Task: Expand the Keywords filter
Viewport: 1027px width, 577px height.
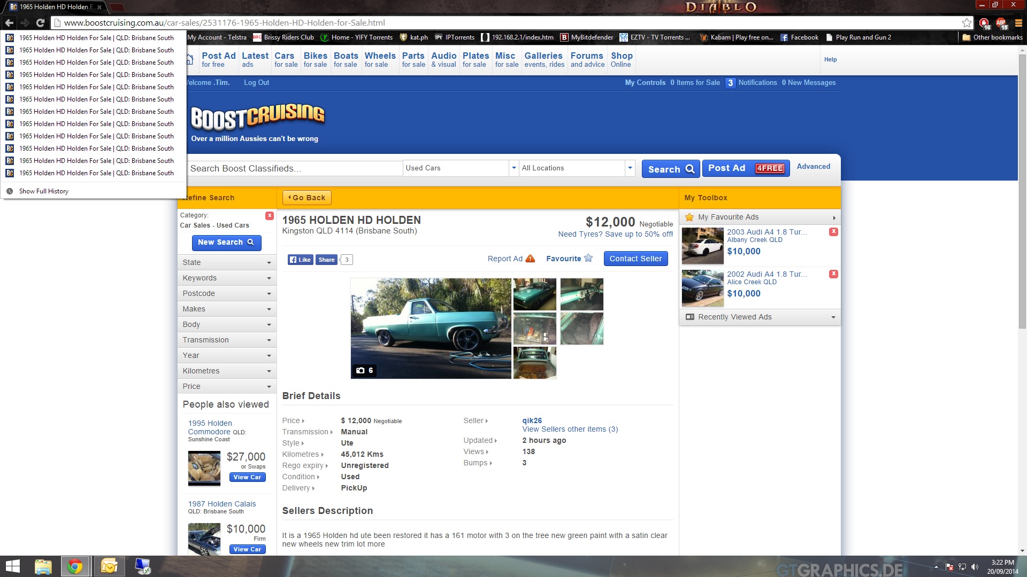Action: coord(227,278)
